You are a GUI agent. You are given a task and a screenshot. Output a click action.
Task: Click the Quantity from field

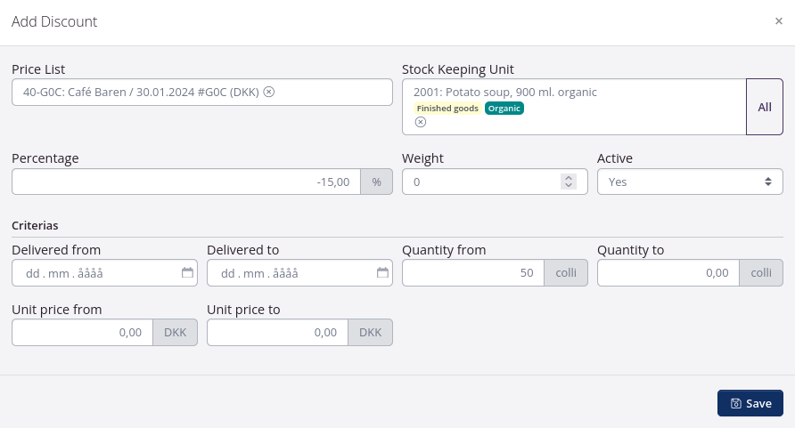[472, 273]
